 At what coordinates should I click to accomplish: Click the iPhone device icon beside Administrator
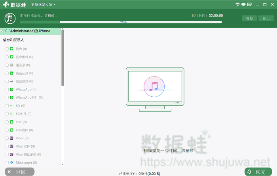click(6, 31)
